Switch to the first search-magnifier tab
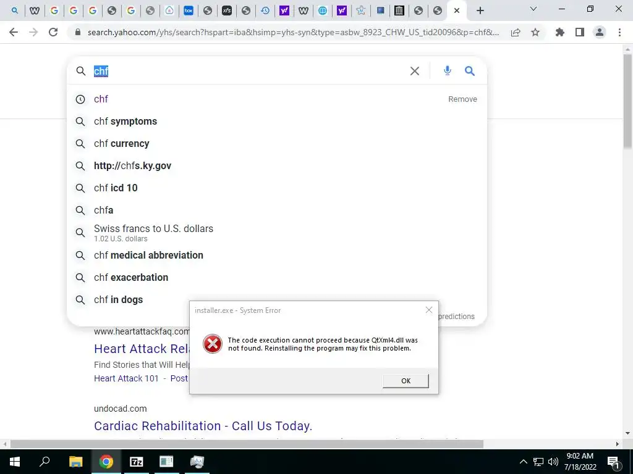 pyautogui.click(x=15, y=10)
